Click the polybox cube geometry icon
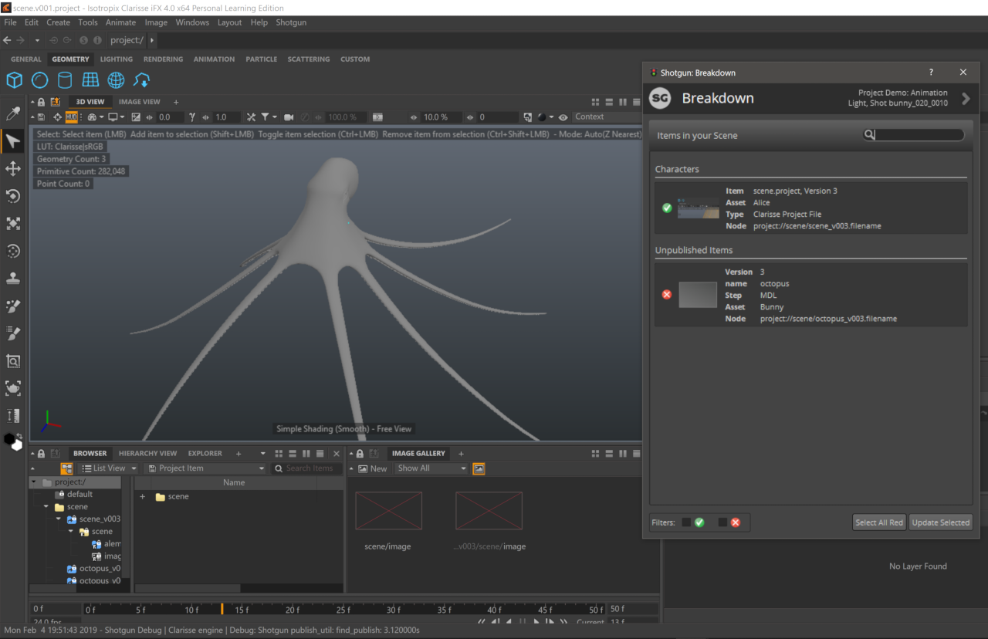This screenshot has height=639, width=988. pyautogui.click(x=14, y=80)
